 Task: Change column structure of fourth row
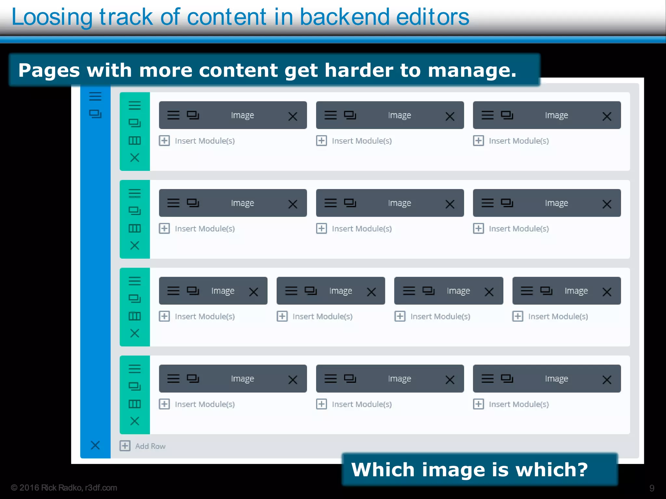tap(135, 404)
